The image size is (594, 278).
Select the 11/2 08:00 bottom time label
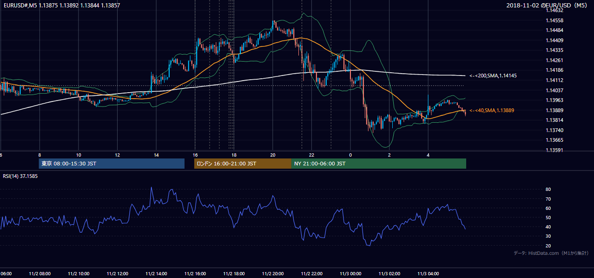pyautogui.click(x=40, y=274)
